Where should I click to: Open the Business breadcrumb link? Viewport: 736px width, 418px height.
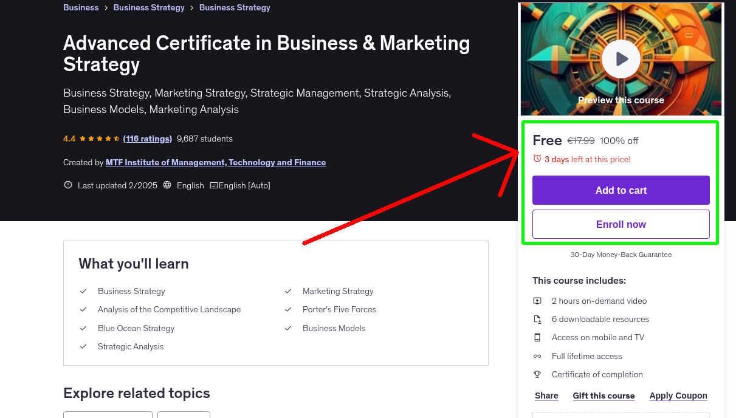[x=81, y=7]
